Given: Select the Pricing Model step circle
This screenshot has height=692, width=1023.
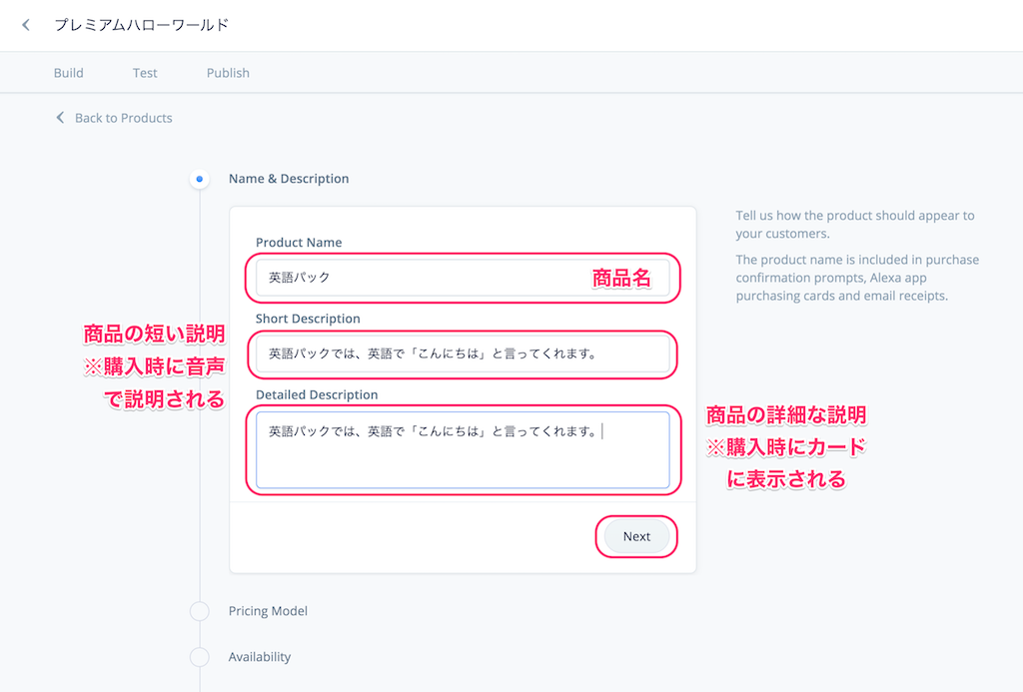Looking at the screenshot, I should (x=199, y=610).
